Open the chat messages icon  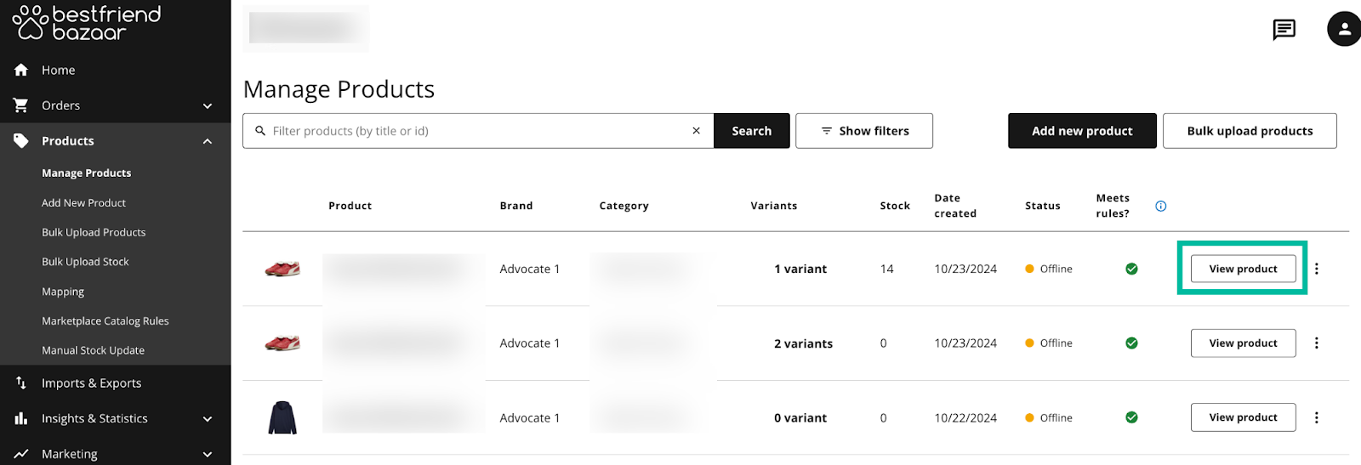pos(1284,30)
